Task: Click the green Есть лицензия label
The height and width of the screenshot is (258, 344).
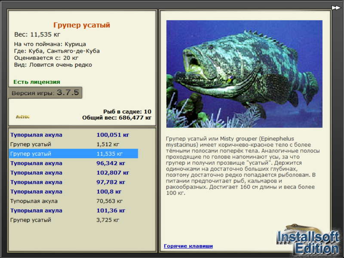Action: click(37, 82)
